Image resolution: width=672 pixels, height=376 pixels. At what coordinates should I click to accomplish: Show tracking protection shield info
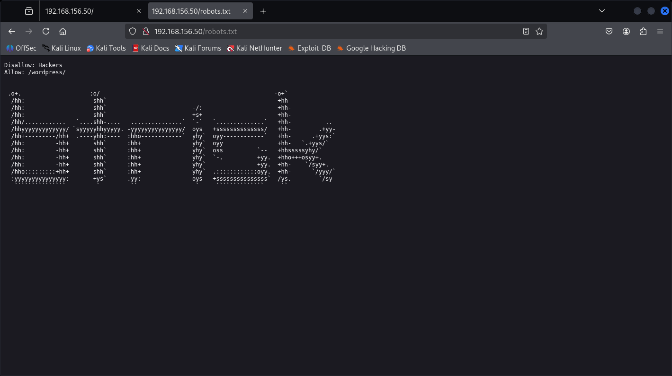click(x=133, y=31)
